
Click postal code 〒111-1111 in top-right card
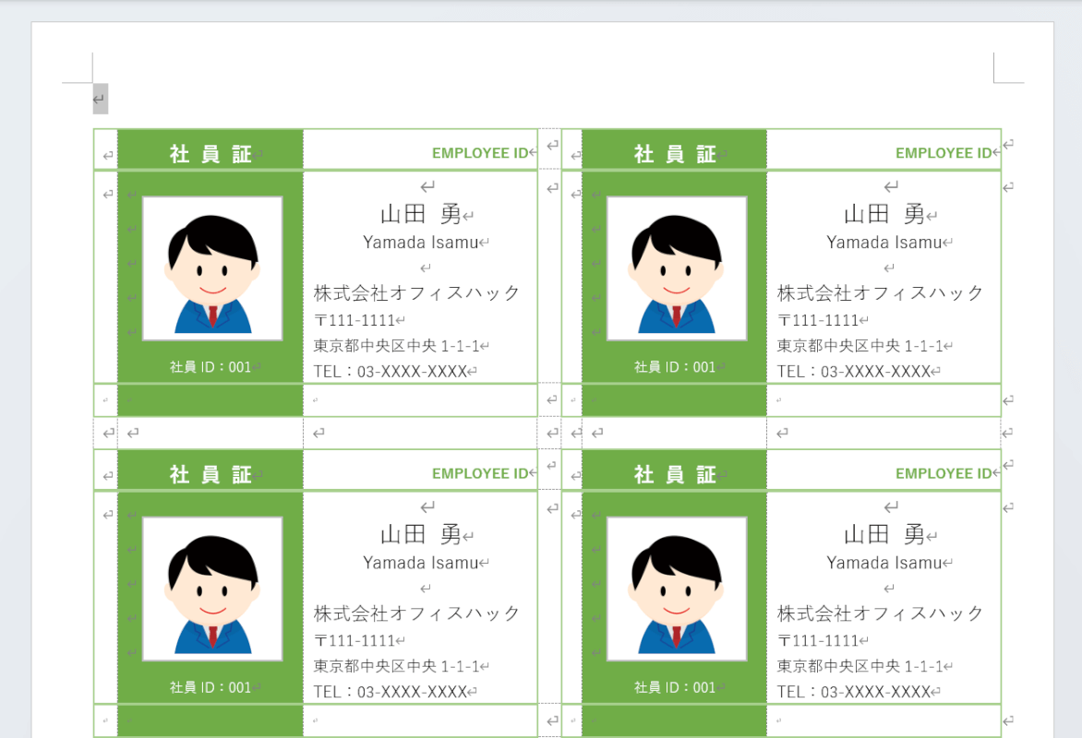[x=818, y=320]
